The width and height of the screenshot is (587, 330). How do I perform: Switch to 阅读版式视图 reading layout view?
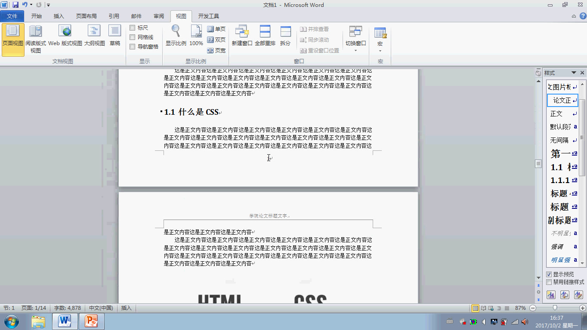(x=36, y=36)
